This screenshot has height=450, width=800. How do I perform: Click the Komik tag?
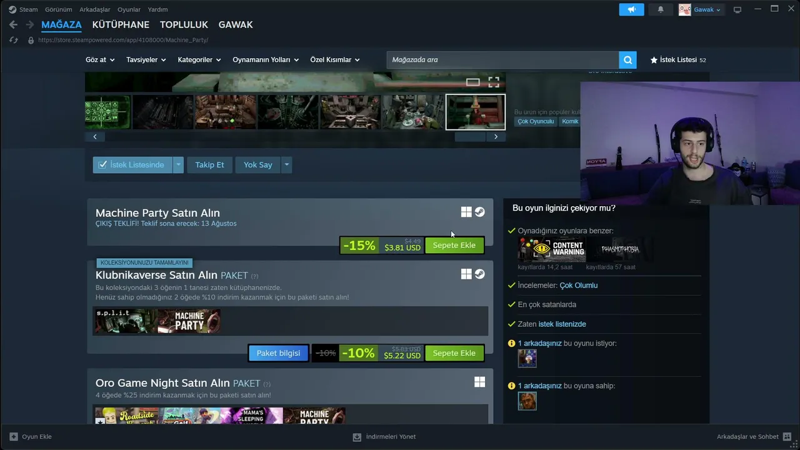[x=570, y=121]
